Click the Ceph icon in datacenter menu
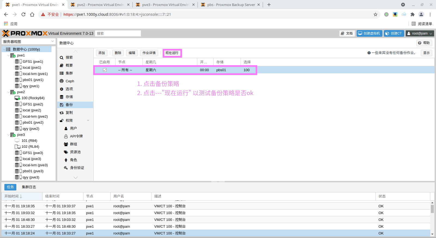Screen dimensions: 436x238 pos(62,81)
